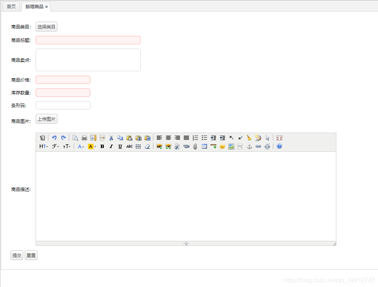This screenshot has width=378, height=287.
Task: Toggle italic formatting
Action: tap(111, 146)
